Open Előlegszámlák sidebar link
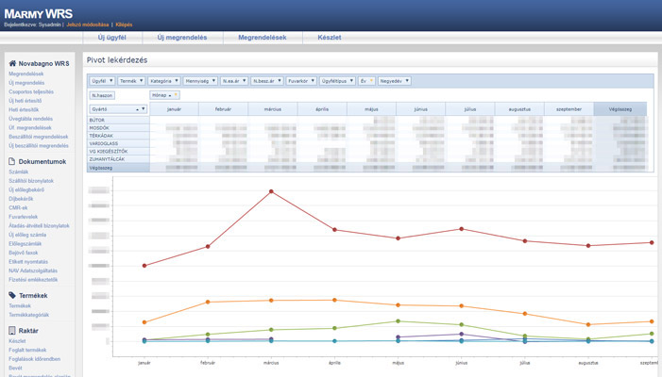The height and width of the screenshot is (377, 662). pos(25,243)
